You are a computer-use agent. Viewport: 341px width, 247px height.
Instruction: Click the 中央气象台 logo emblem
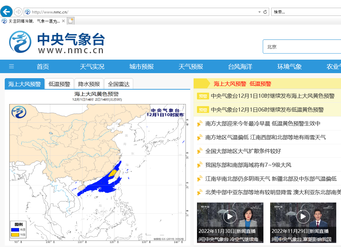[x=20, y=42]
